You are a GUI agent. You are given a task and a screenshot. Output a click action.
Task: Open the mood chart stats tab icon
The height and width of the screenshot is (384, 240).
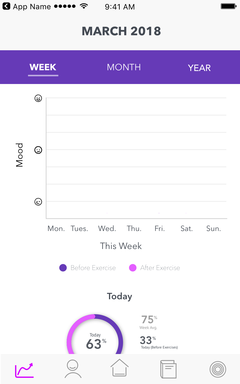[24, 370]
